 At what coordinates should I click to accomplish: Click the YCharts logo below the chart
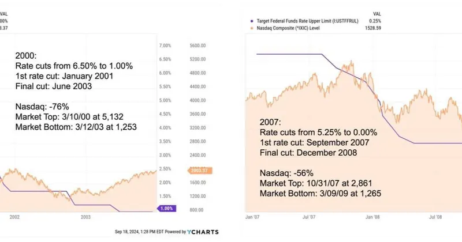202,232
